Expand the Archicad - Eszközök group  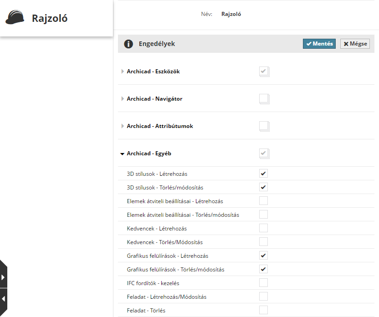123,72
